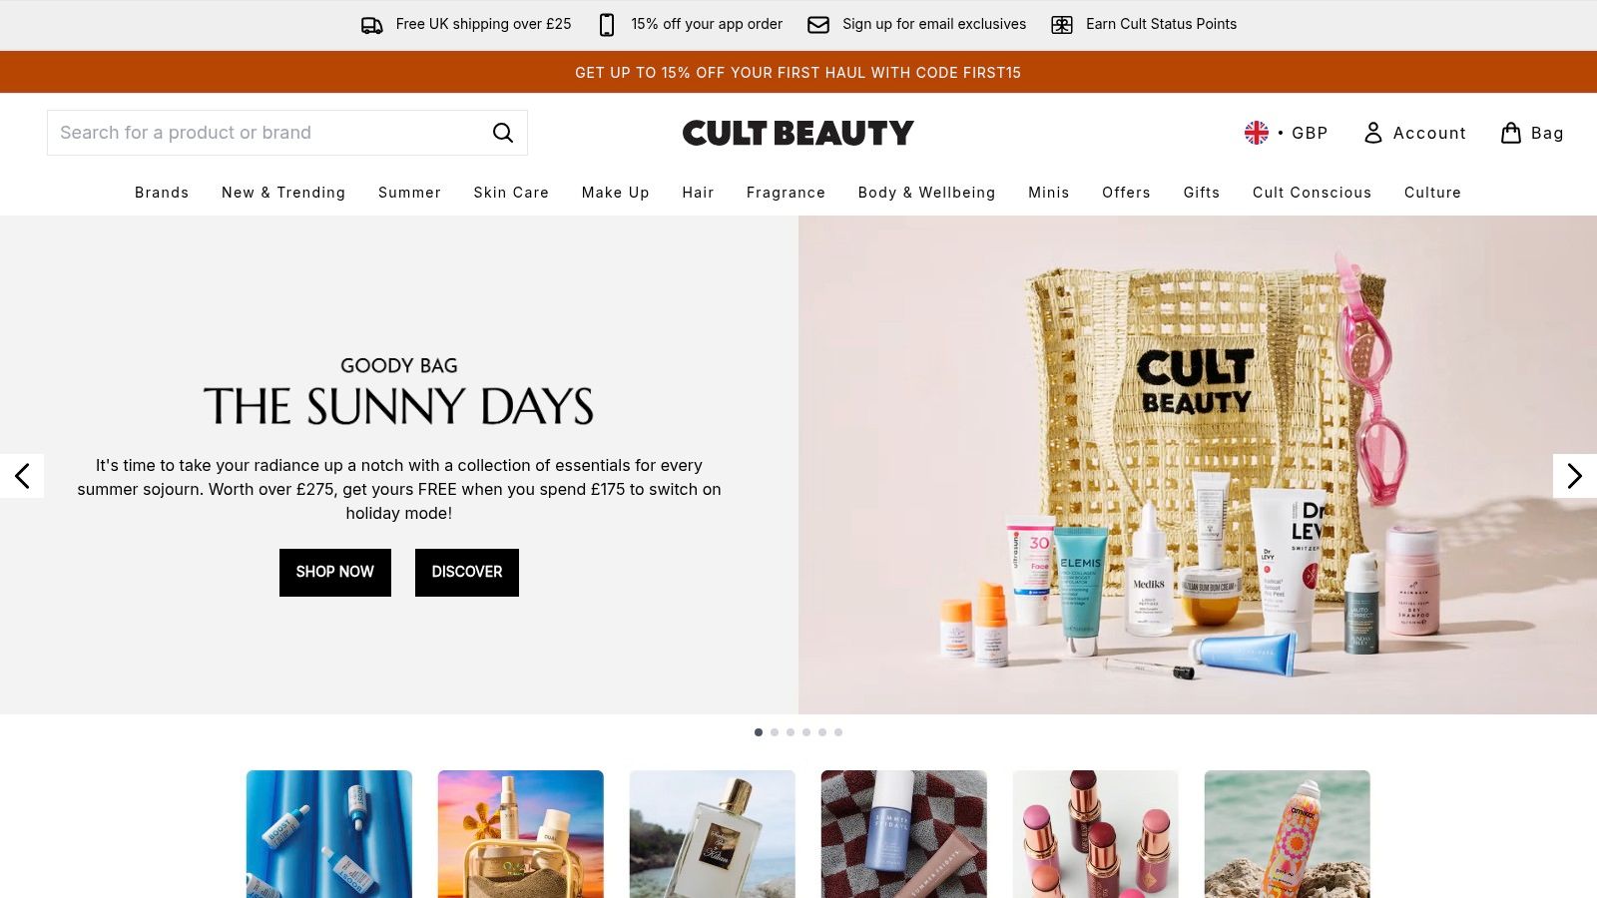
Task: Open the Offers menu
Action: (1126, 193)
